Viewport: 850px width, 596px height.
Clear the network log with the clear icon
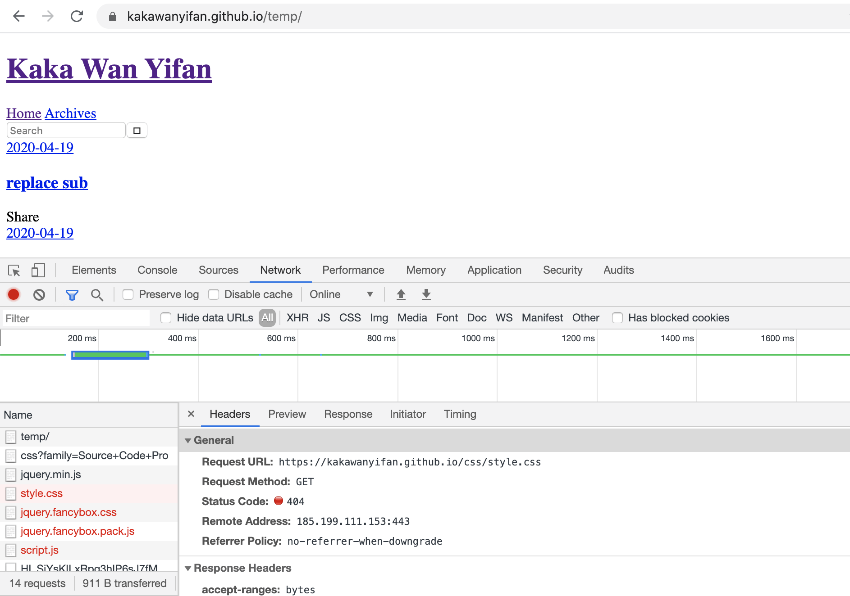(x=39, y=294)
